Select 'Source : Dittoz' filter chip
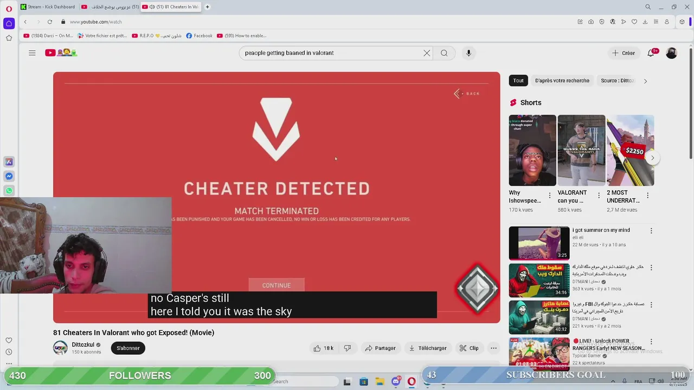The image size is (694, 390). (x=616, y=81)
